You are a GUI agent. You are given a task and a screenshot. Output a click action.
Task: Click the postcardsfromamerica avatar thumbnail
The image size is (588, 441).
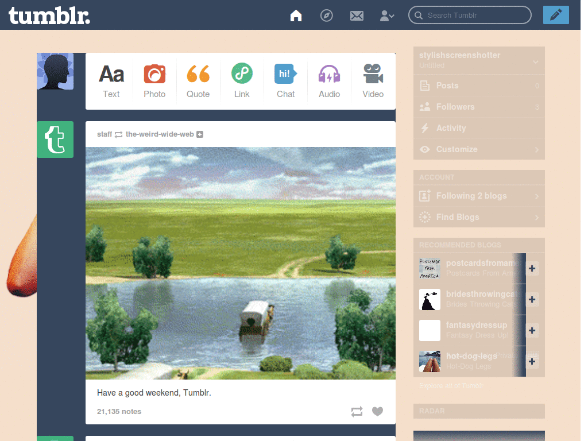pyautogui.click(x=430, y=269)
